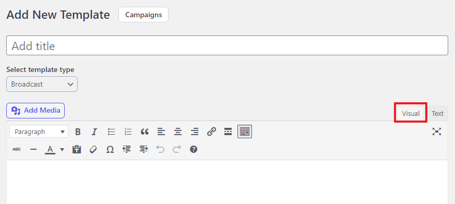Expand the Paragraph format dropdown
The image size is (455, 204).
coord(39,132)
